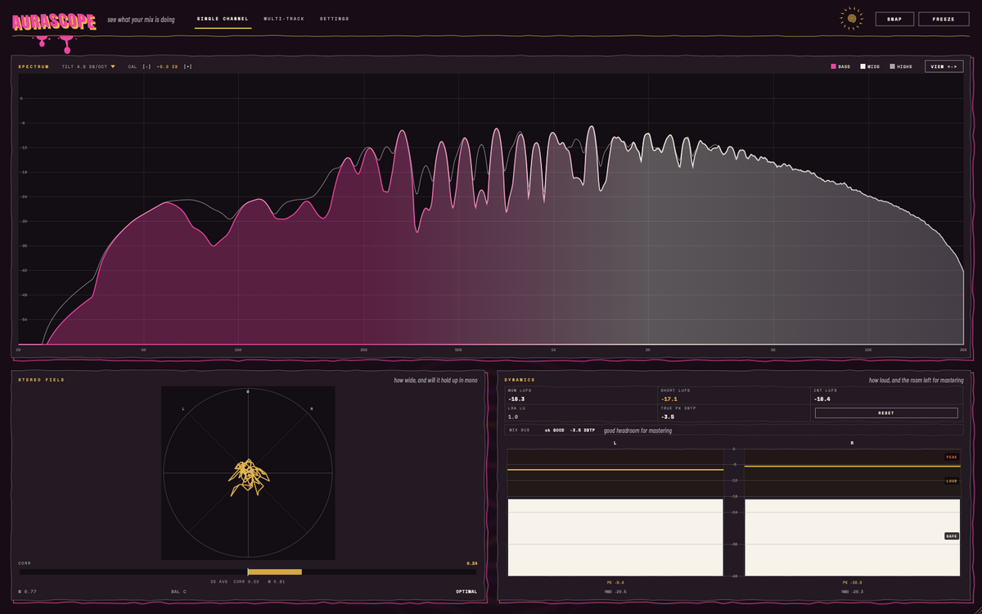Click the right RMS -20.3 readout
This screenshot has height=614, width=982.
click(x=852, y=591)
